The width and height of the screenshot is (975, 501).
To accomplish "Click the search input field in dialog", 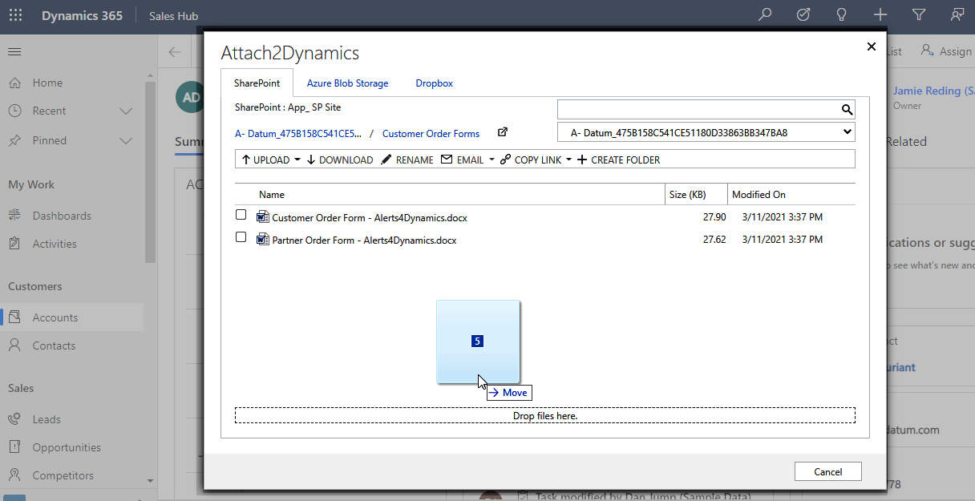I will click(698, 110).
